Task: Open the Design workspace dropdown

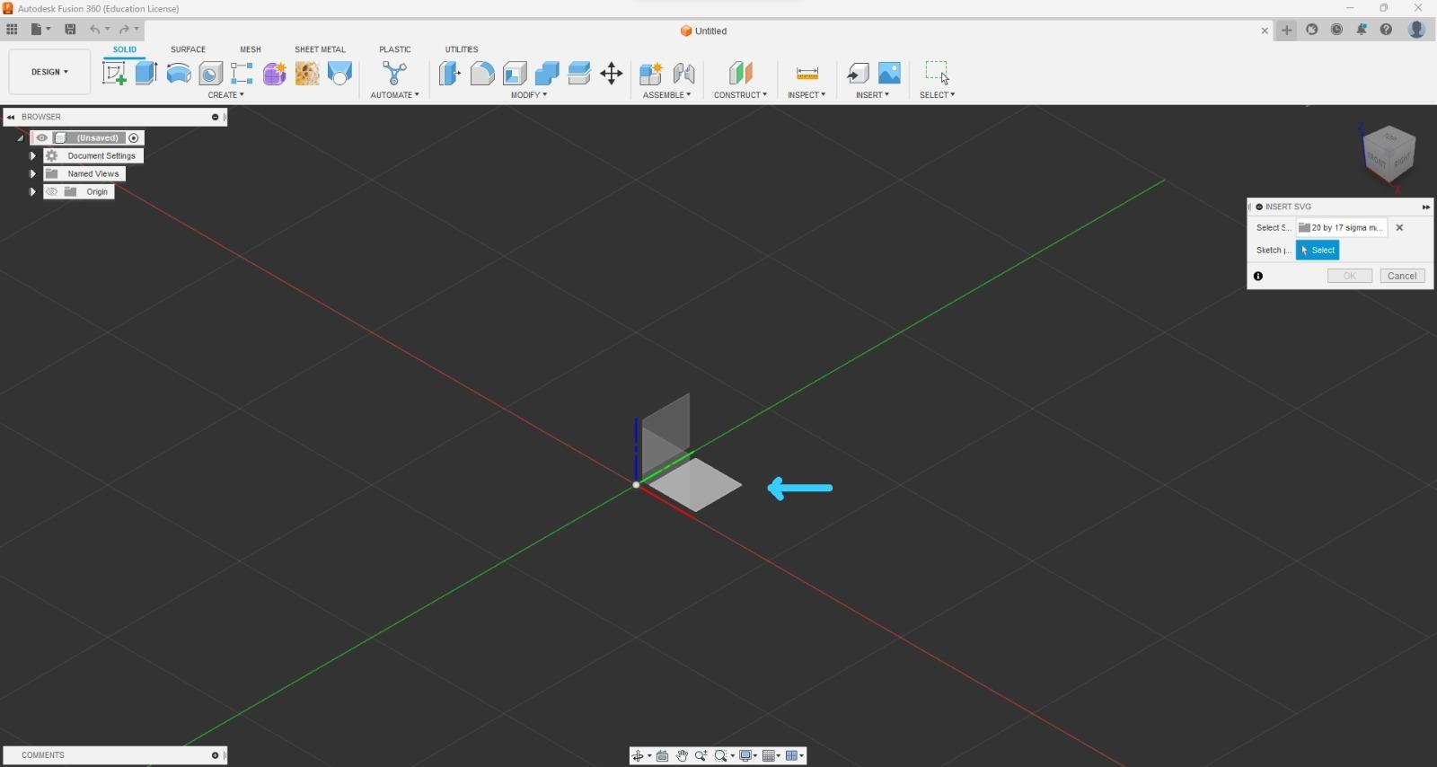Action: point(49,72)
